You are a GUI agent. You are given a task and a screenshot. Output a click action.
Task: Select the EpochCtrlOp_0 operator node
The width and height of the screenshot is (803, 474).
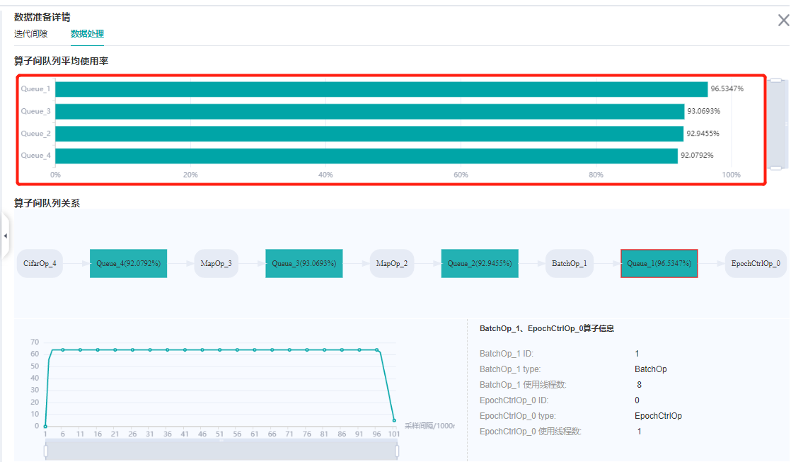pyautogui.click(x=756, y=263)
